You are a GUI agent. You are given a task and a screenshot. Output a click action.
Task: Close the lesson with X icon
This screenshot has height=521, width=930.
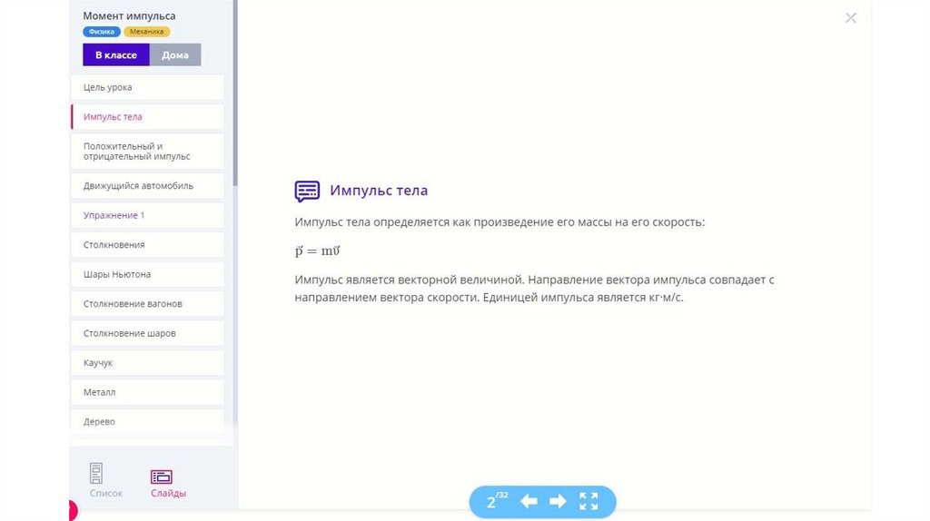tap(850, 18)
